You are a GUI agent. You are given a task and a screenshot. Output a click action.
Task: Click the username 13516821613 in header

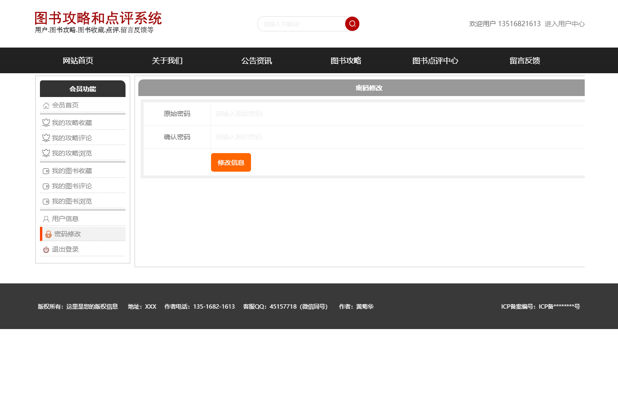(519, 24)
